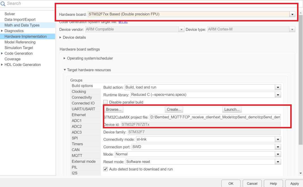Open the Device type dropdown
The height and width of the screenshot is (187, 303).
292,29
